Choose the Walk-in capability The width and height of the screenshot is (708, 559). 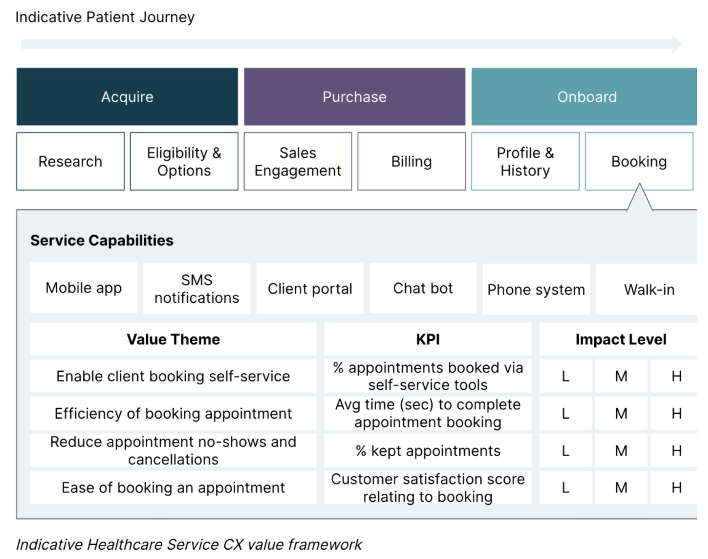pyautogui.click(x=649, y=289)
